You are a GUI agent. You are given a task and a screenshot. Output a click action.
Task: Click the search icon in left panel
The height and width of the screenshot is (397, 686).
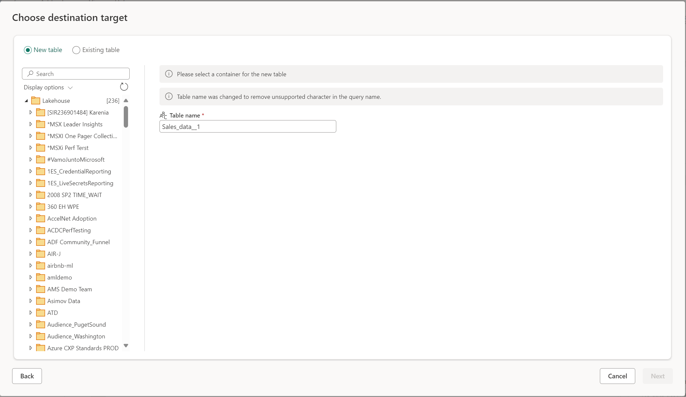coord(31,74)
